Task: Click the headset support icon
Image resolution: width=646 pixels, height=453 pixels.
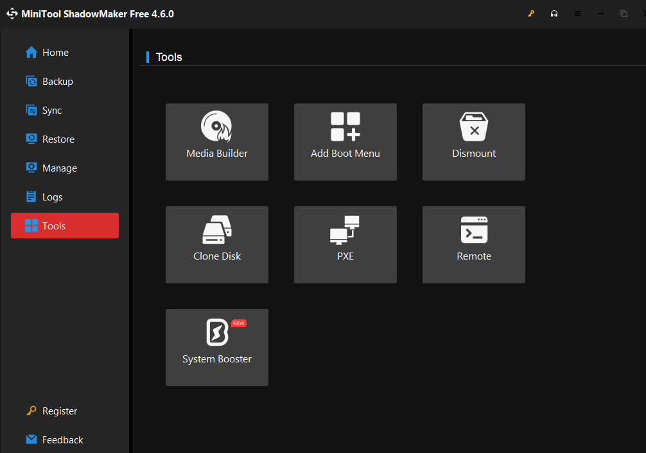Action: coord(554,13)
